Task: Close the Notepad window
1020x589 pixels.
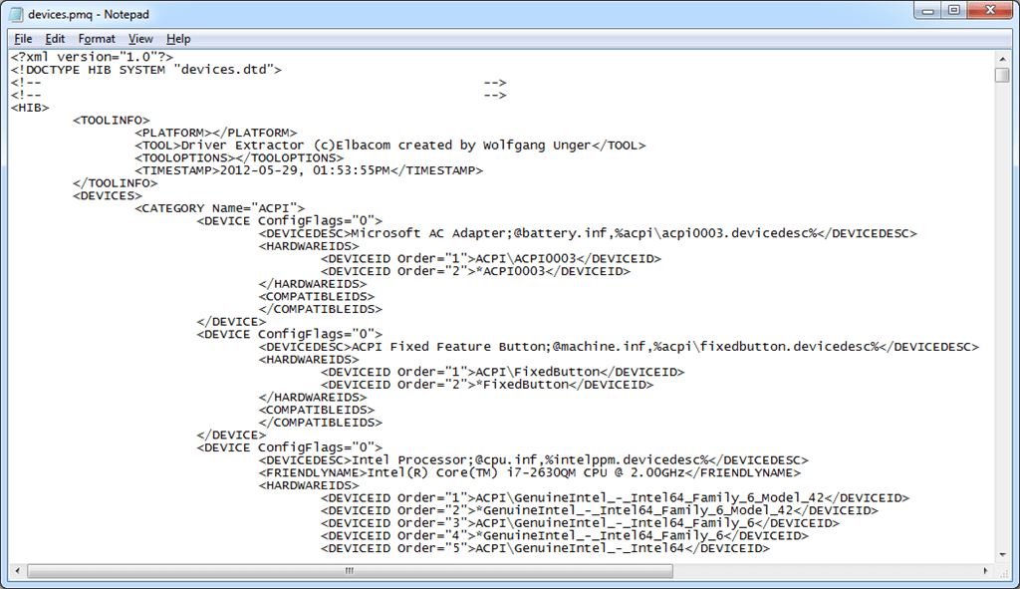Action: [990, 10]
